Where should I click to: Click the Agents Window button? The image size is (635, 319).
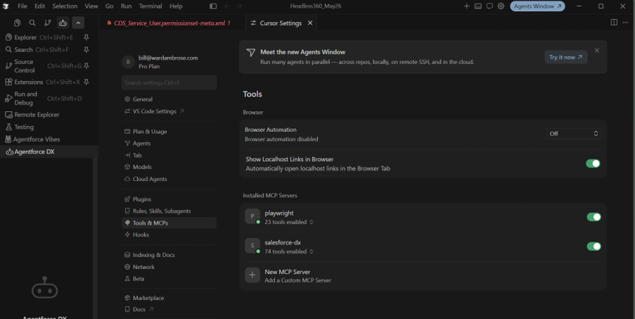coord(537,6)
